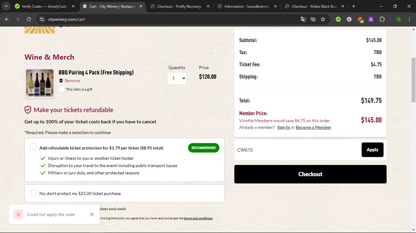The image size is (416, 233).
Task: Bookmark this page with star icon
Action: [x=323, y=19]
